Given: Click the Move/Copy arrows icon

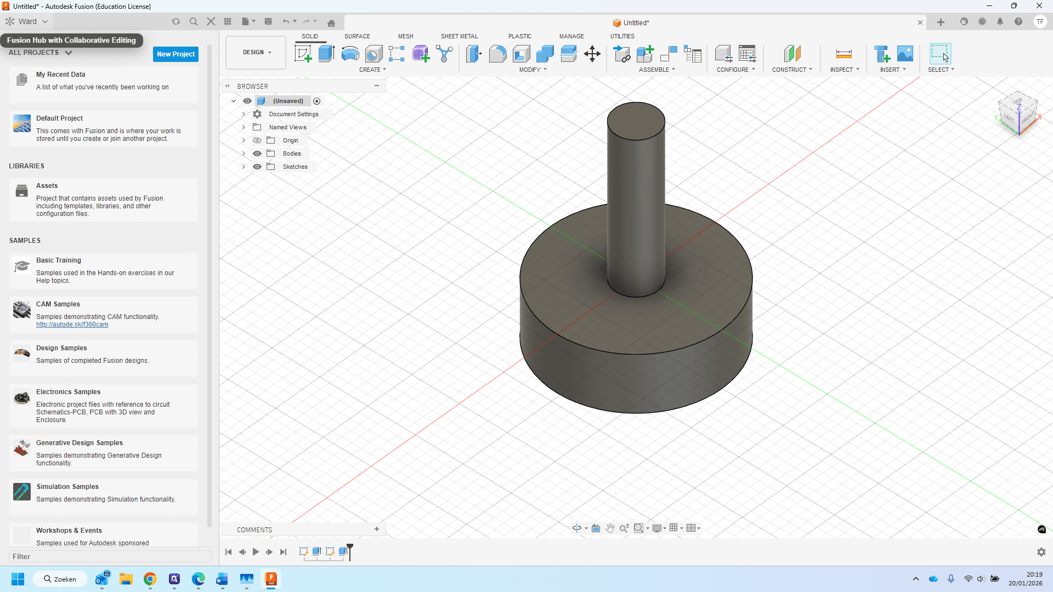Looking at the screenshot, I should (592, 54).
